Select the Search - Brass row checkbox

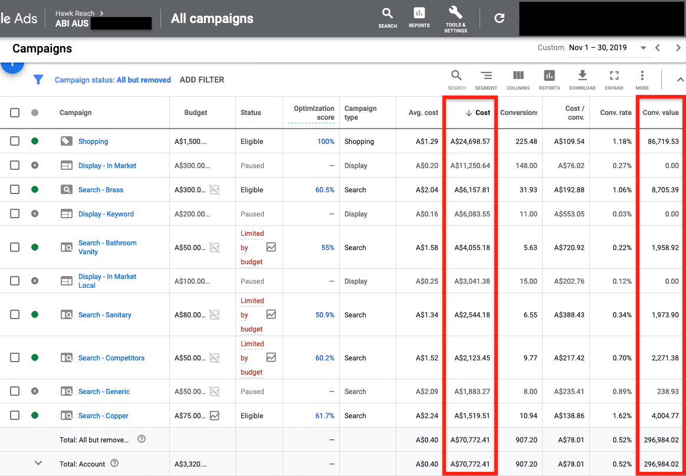click(15, 190)
